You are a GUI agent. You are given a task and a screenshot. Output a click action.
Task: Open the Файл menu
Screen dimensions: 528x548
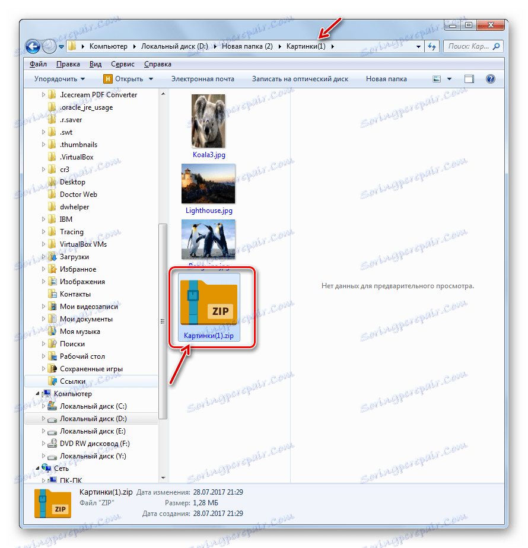pyautogui.click(x=38, y=64)
